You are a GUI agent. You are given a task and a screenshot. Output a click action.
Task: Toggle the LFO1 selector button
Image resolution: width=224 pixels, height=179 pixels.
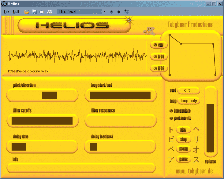159,57
